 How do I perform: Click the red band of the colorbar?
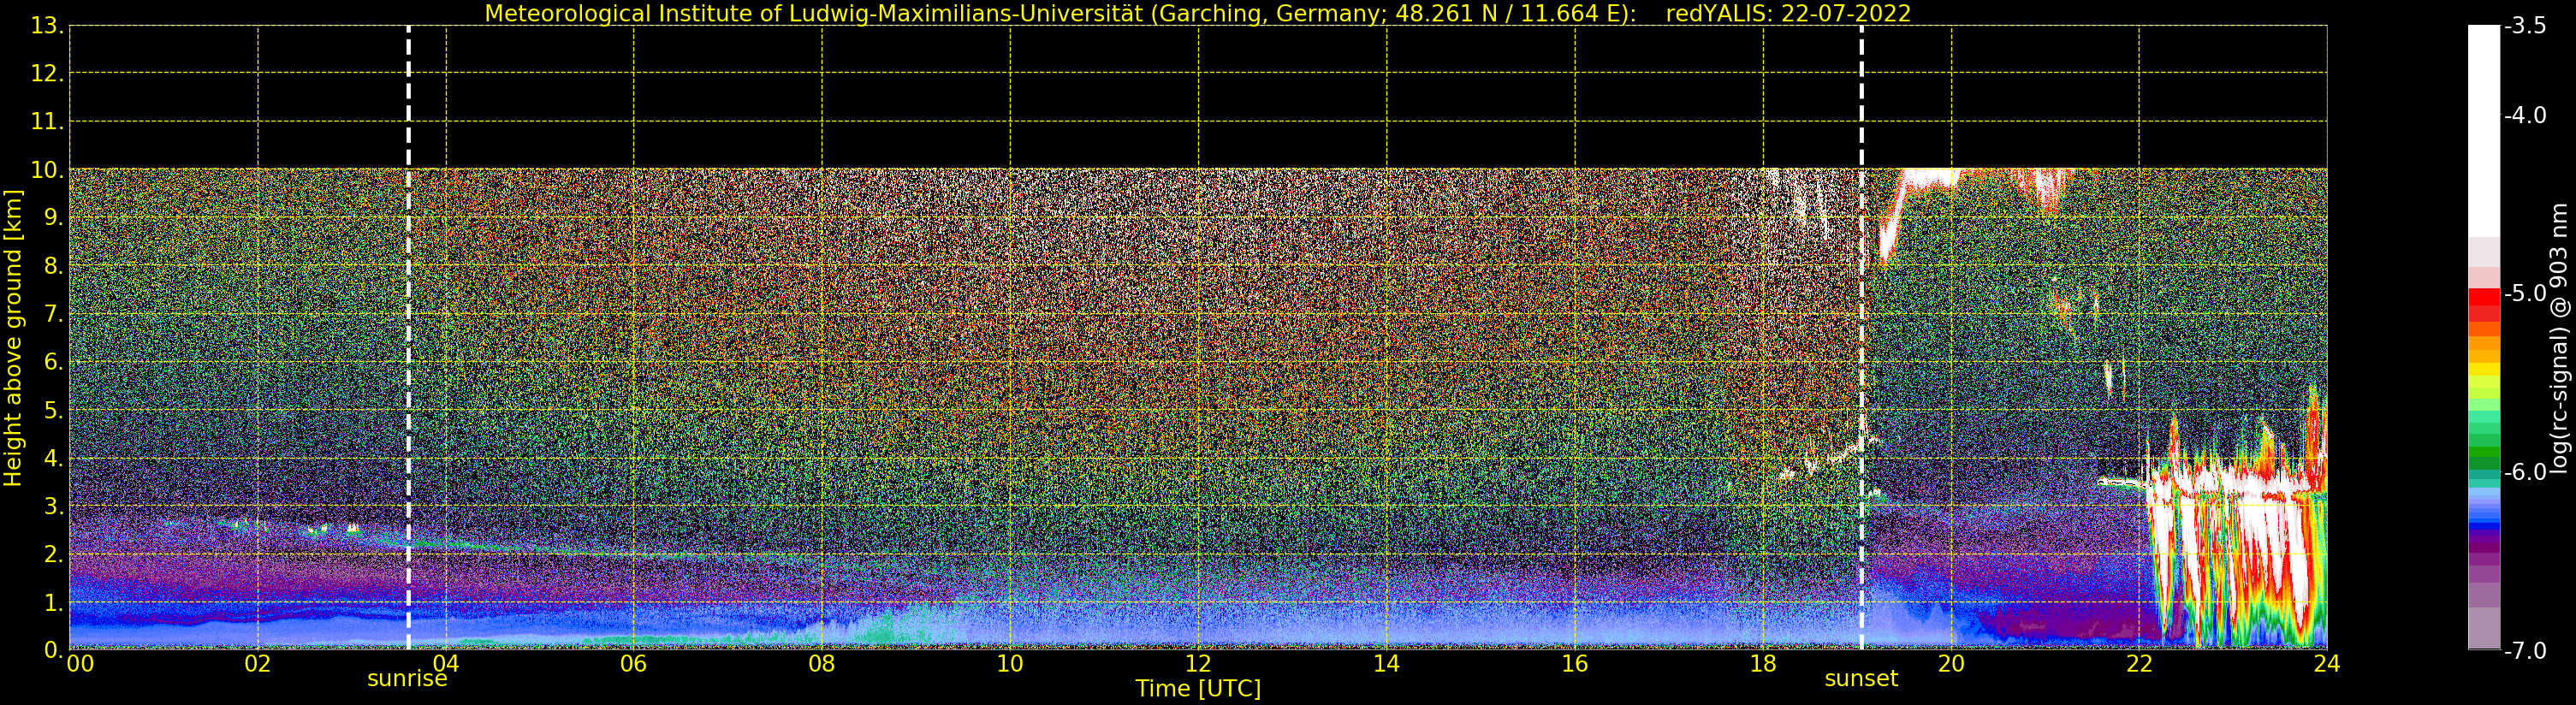pyautogui.click(x=2484, y=304)
